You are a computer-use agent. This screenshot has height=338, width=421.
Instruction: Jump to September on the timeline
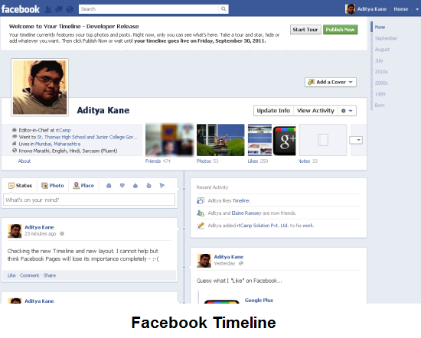pyautogui.click(x=386, y=38)
